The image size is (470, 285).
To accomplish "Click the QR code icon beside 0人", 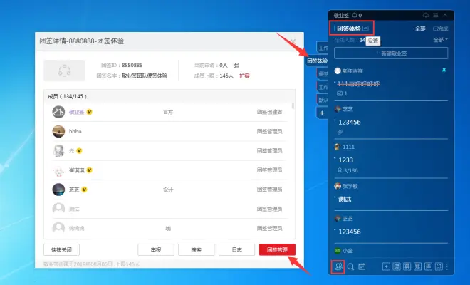I will tap(236, 65).
